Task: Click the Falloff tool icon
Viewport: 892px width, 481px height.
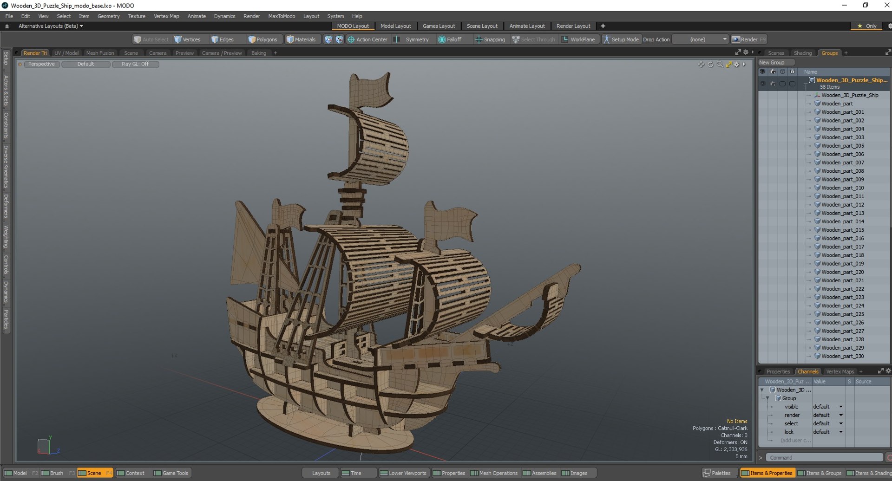Action: [442, 39]
